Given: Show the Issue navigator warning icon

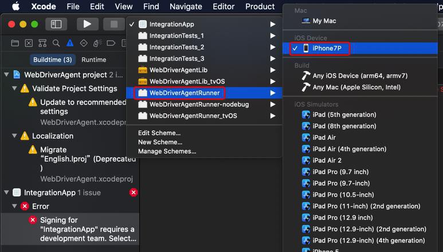Looking at the screenshot, I should pos(70,43).
